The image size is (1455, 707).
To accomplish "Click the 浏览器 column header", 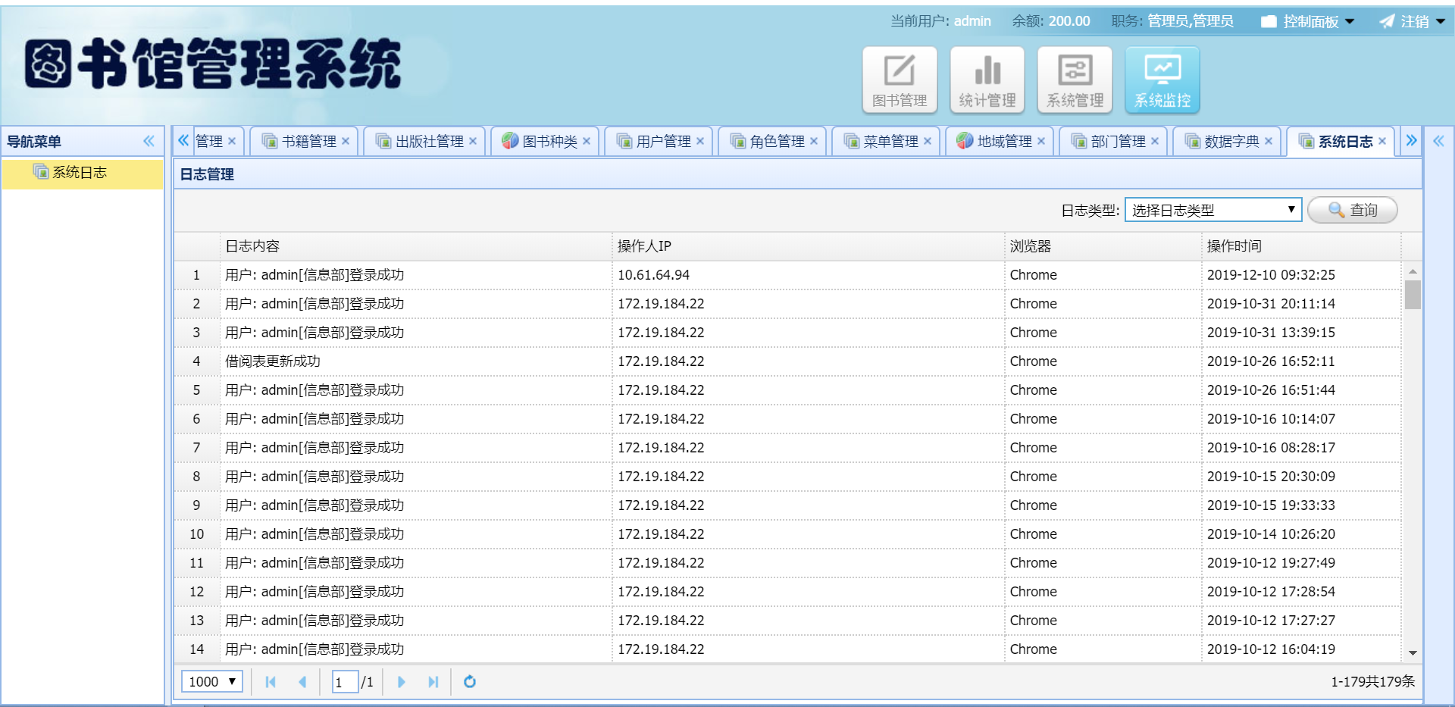I will click(1103, 246).
